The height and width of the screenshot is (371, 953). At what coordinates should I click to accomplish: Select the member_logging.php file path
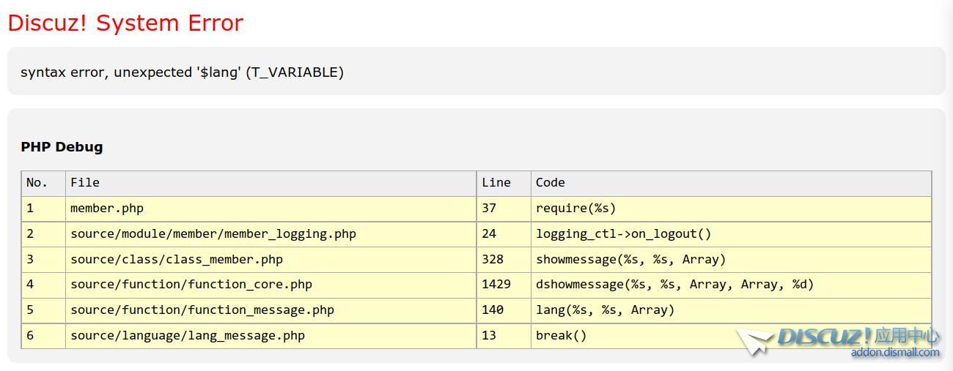[x=213, y=234]
